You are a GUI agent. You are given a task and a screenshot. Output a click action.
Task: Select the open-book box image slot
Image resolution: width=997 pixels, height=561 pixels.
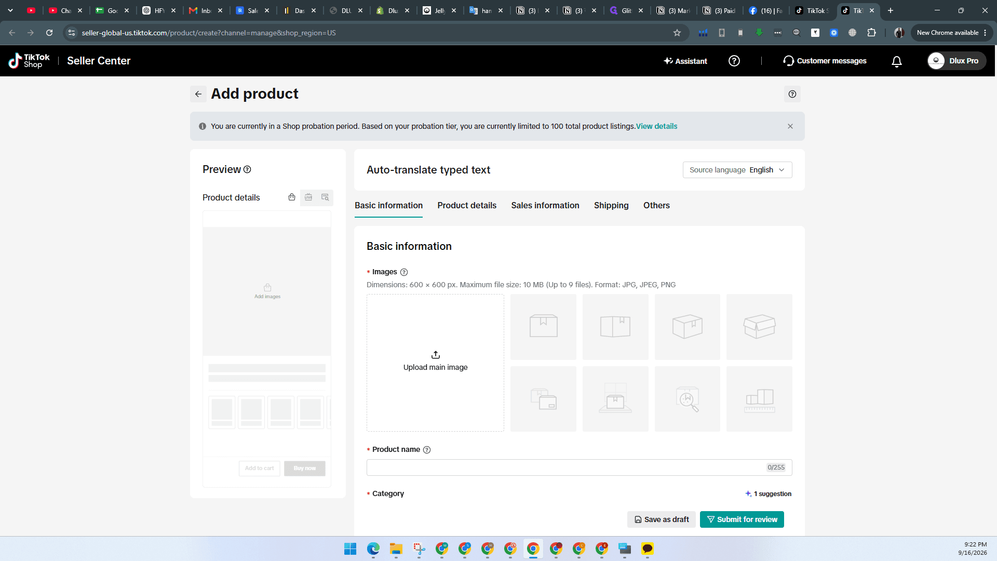click(615, 327)
